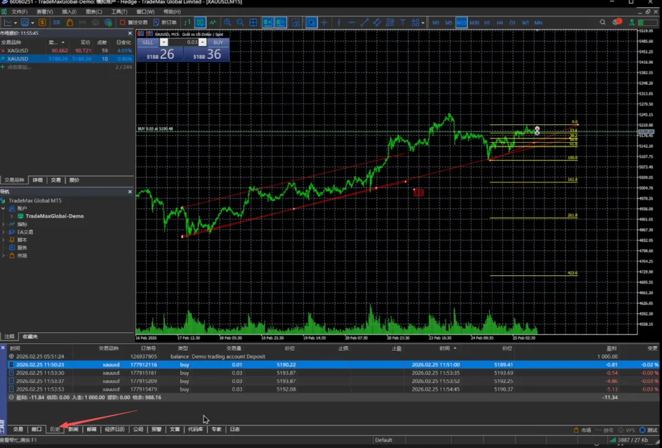Click the zoom out magnifier icon
The image size is (662, 448).
tap(240, 23)
